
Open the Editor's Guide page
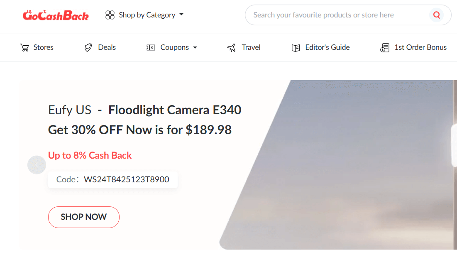[327, 47]
